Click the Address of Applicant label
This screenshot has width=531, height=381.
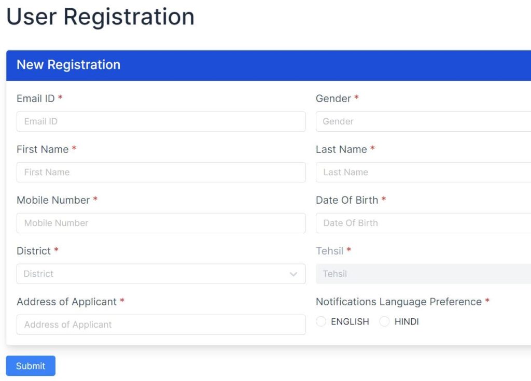click(66, 302)
